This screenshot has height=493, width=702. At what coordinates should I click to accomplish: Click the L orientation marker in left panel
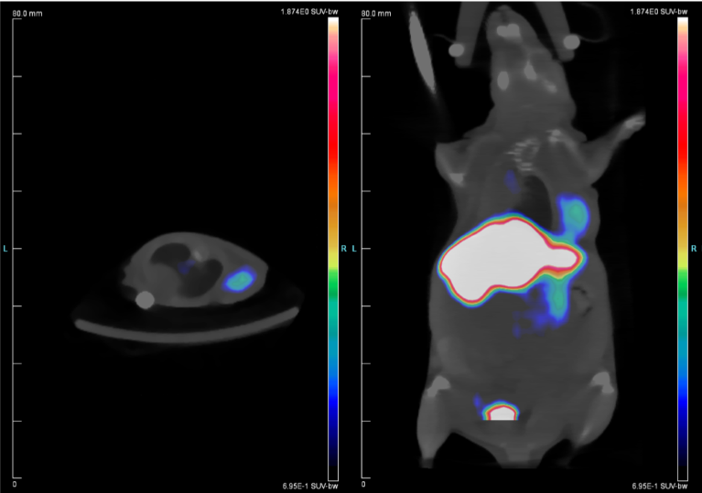6,248
